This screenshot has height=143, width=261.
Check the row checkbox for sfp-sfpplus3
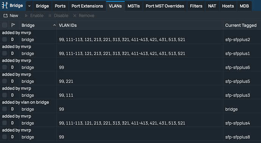point(5,95)
